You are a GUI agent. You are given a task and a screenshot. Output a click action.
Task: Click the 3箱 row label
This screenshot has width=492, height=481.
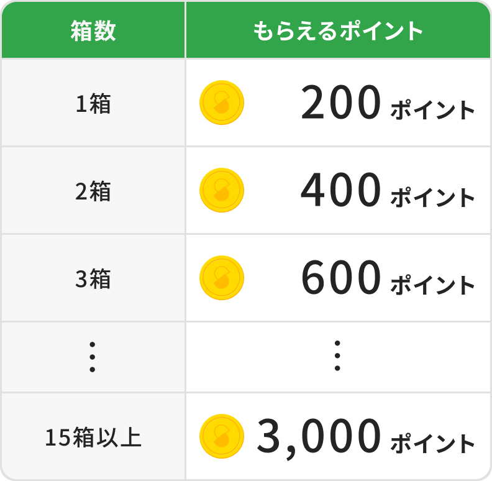[x=93, y=278]
